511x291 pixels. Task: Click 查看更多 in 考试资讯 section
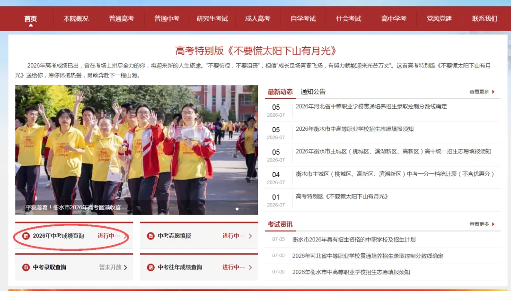point(479,224)
